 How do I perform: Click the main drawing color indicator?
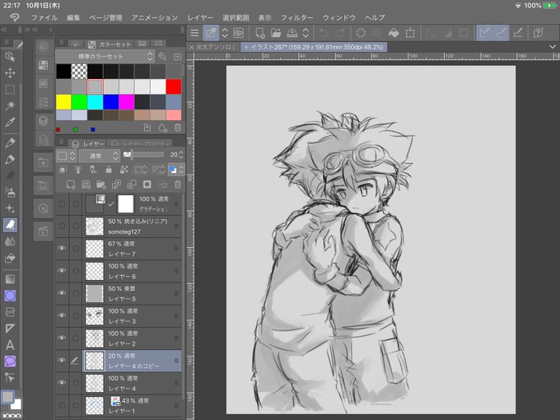tap(7, 397)
